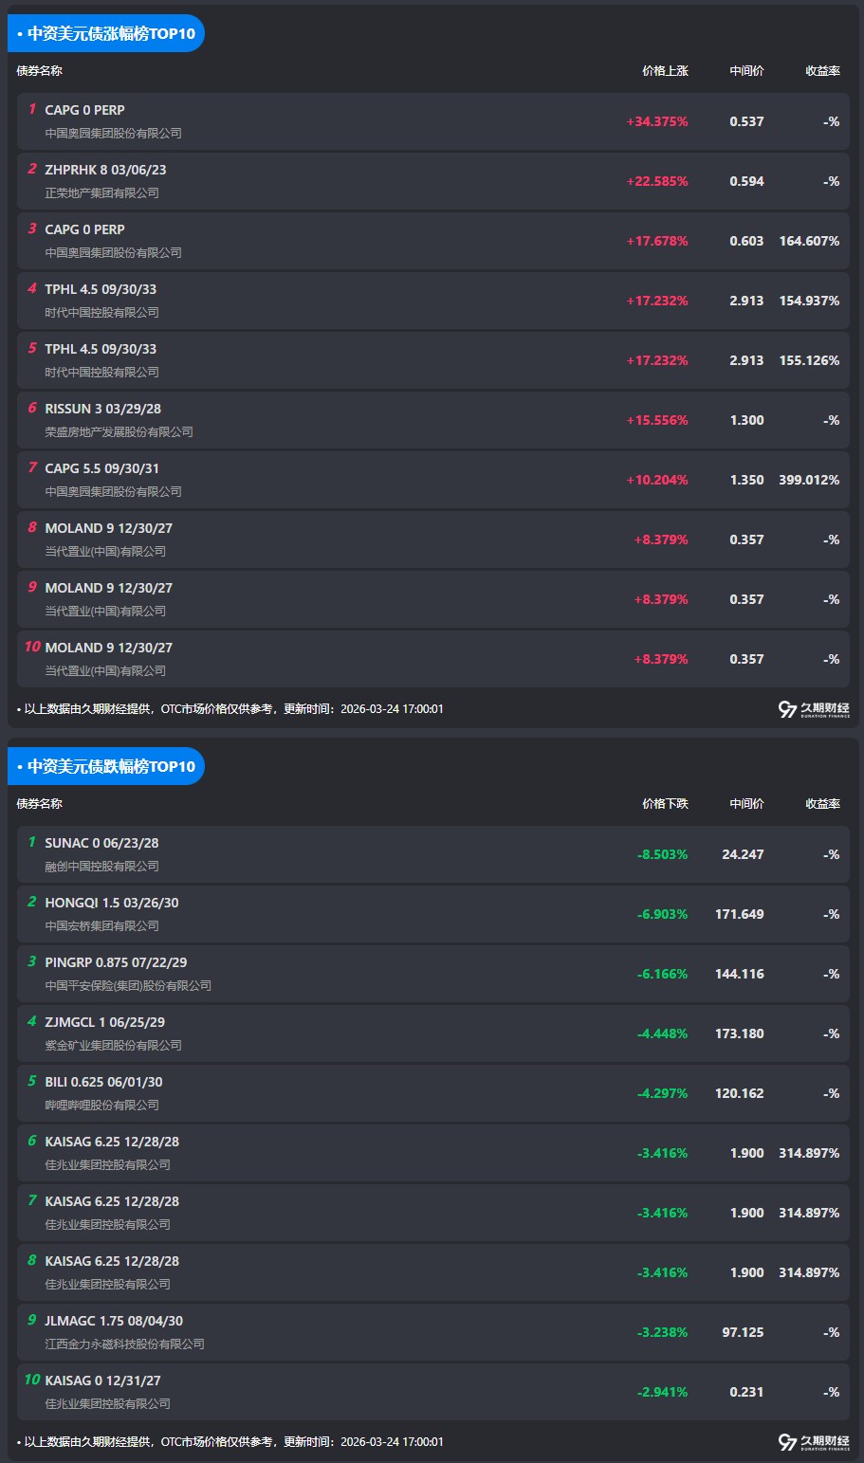
Task: Choose the BILI 0.625 06/01/30 bond row
Action: coord(103,1083)
